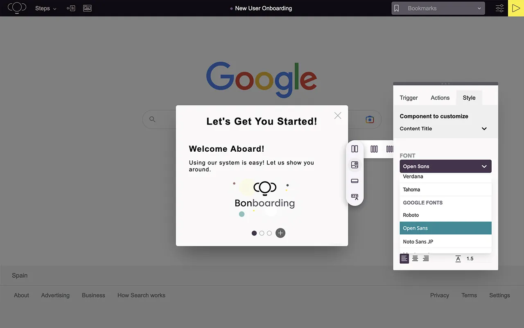The width and height of the screenshot is (524, 328).
Task: Switch to the Actions tab
Action: click(440, 98)
